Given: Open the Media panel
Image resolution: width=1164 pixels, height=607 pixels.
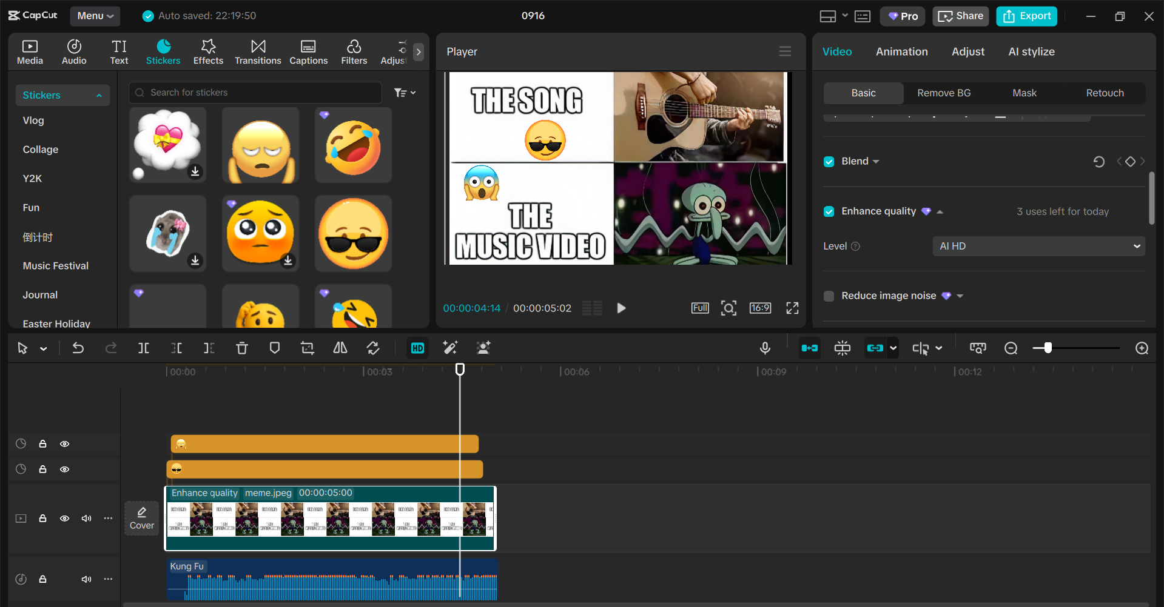Looking at the screenshot, I should (30, 52).
